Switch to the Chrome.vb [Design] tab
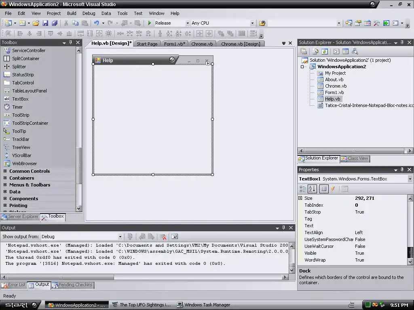Viewport: 414px width, 310px height. click(241, 44)
